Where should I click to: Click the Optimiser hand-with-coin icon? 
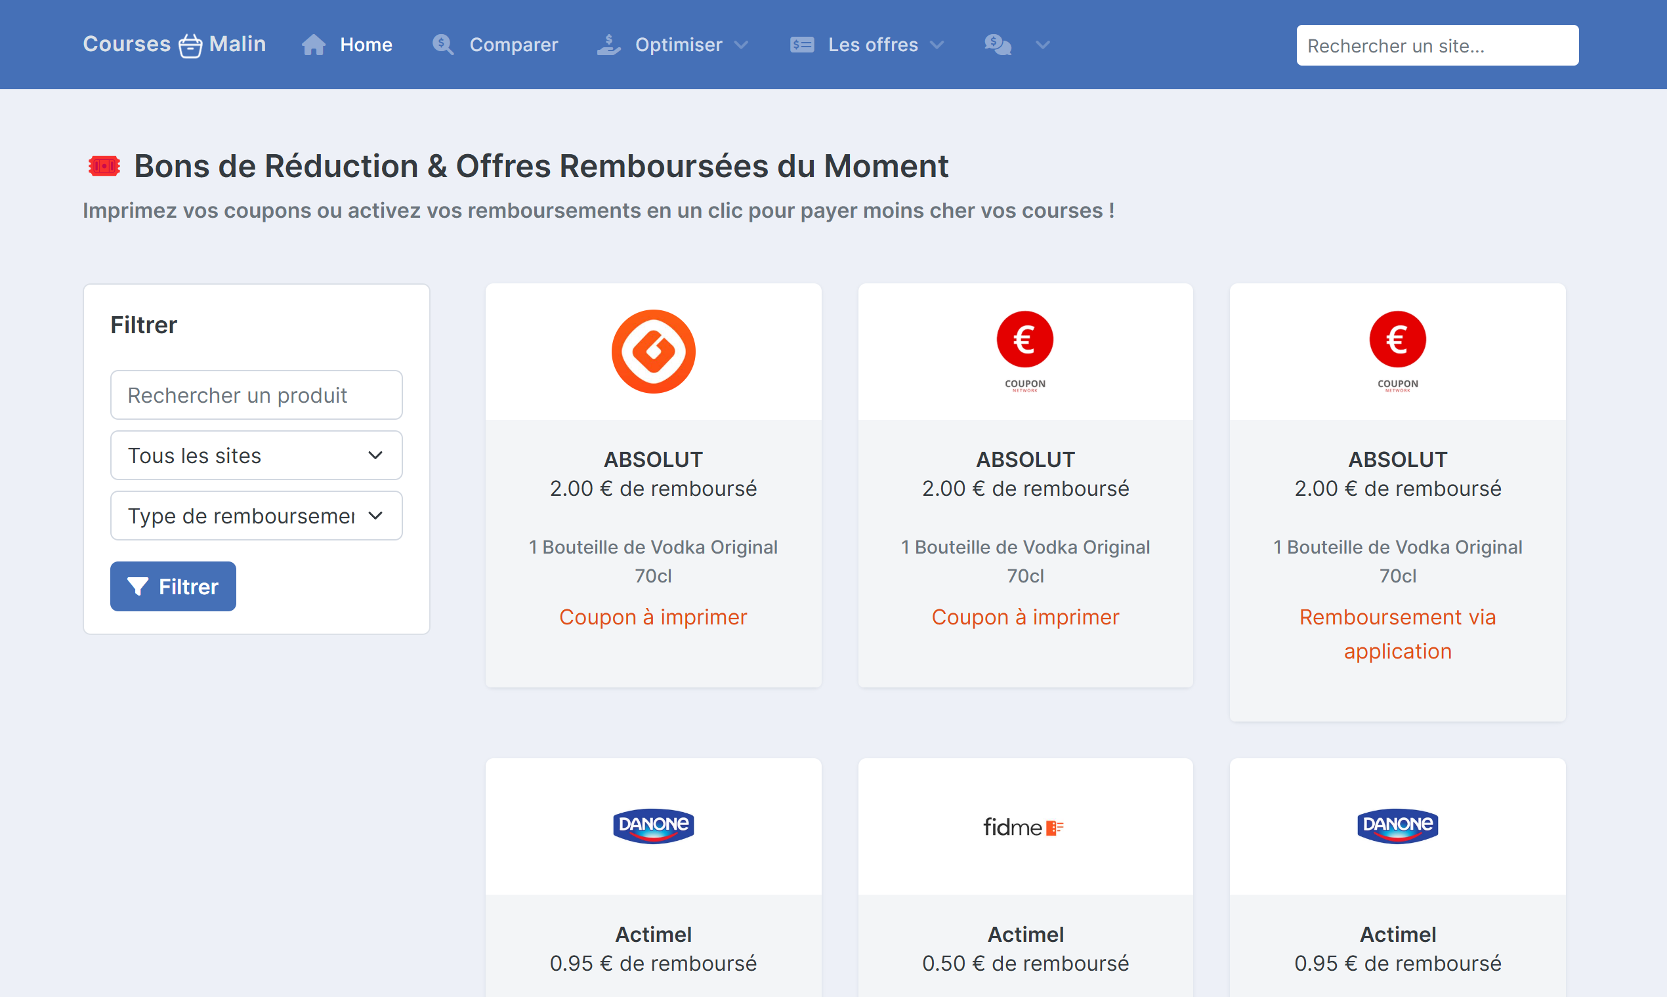click(609, 45)
